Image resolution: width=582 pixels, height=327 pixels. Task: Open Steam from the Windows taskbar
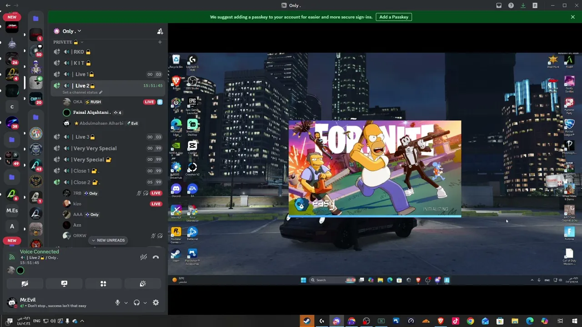pos(307,321)
